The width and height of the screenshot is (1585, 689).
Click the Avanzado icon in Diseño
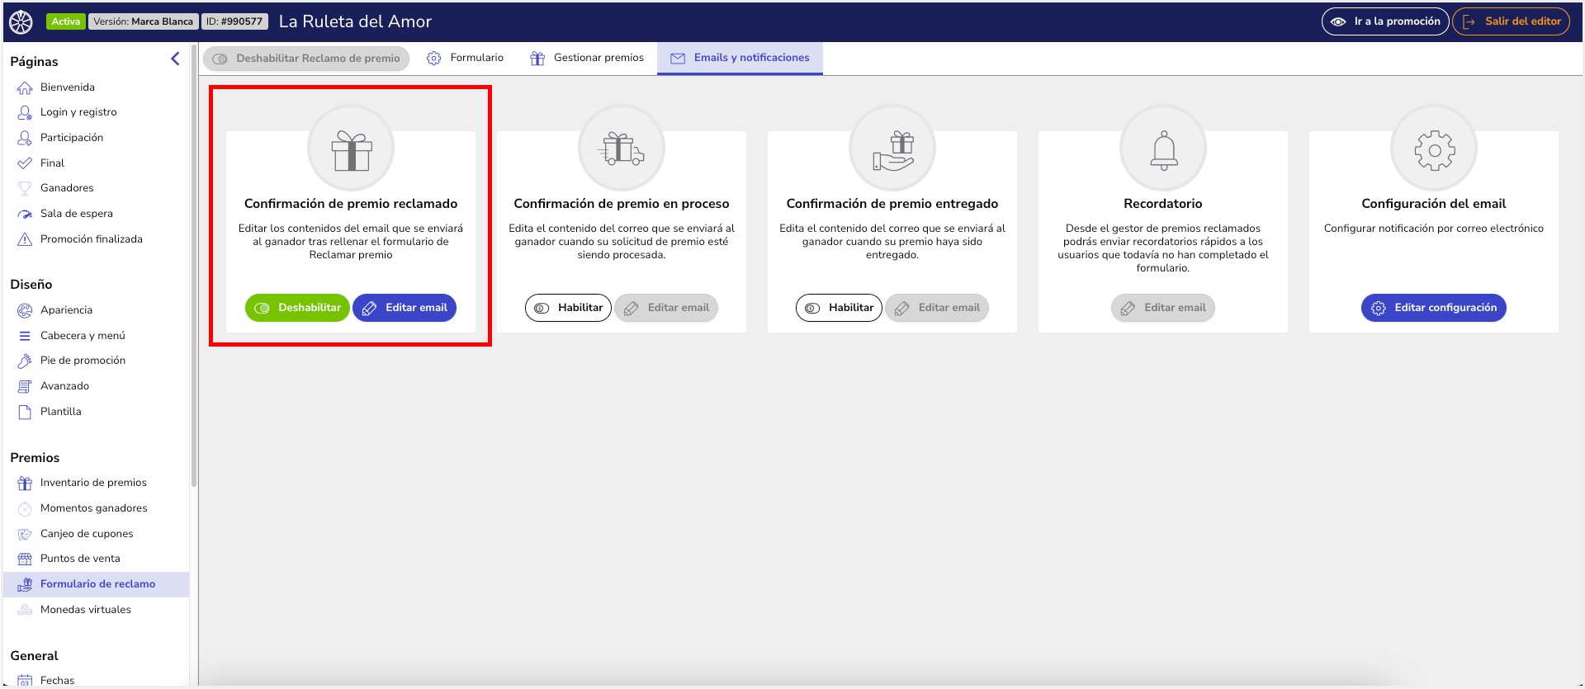point(25,386)
